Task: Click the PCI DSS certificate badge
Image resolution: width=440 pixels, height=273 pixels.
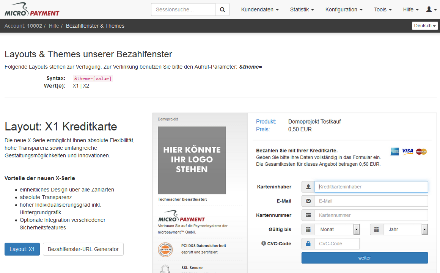Action: click(x=165, y=249)
